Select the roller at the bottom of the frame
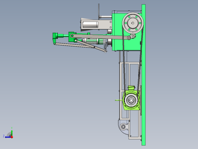 (x=123, y=127)
